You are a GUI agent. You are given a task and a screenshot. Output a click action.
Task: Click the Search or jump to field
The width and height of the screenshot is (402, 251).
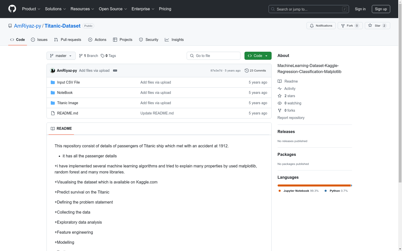309,9
